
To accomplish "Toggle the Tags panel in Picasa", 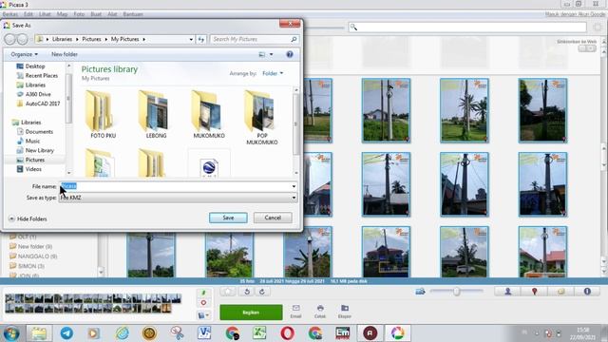I will 560,292.
